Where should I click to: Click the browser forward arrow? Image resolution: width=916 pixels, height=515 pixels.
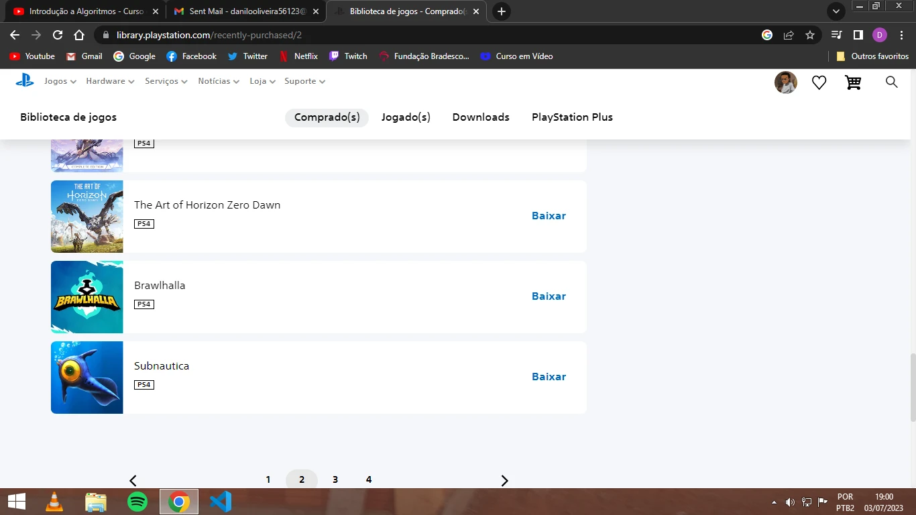(36, 35)
